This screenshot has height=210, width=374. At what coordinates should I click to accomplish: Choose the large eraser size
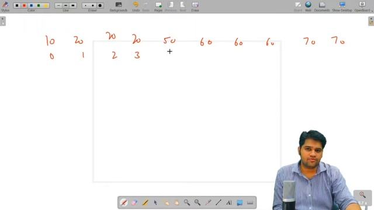pos(100,5)
